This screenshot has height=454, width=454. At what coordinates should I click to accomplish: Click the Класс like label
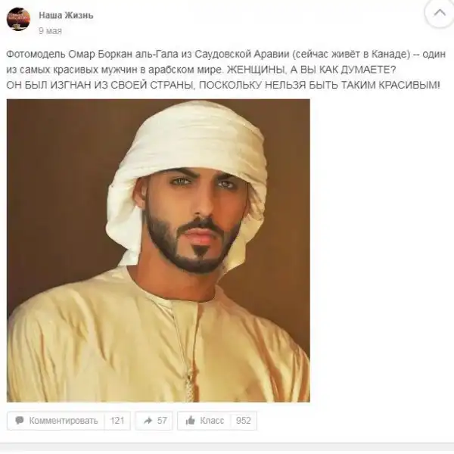(212, 421)
